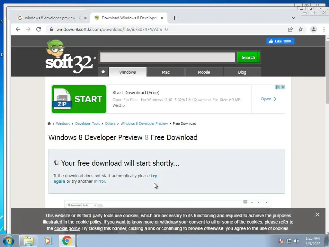Close the 'windows 8 developer preview' Google tab

pyautogui.click(x=85, y=18)
